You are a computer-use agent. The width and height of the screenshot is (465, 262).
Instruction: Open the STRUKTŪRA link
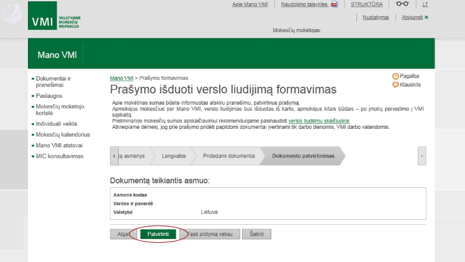click(x=366, y=4)
